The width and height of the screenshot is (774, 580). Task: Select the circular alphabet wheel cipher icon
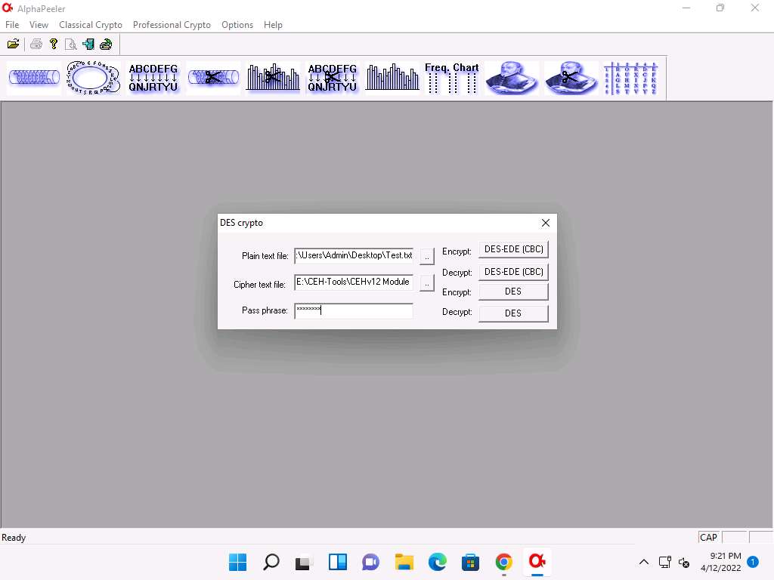pos(93,78)
